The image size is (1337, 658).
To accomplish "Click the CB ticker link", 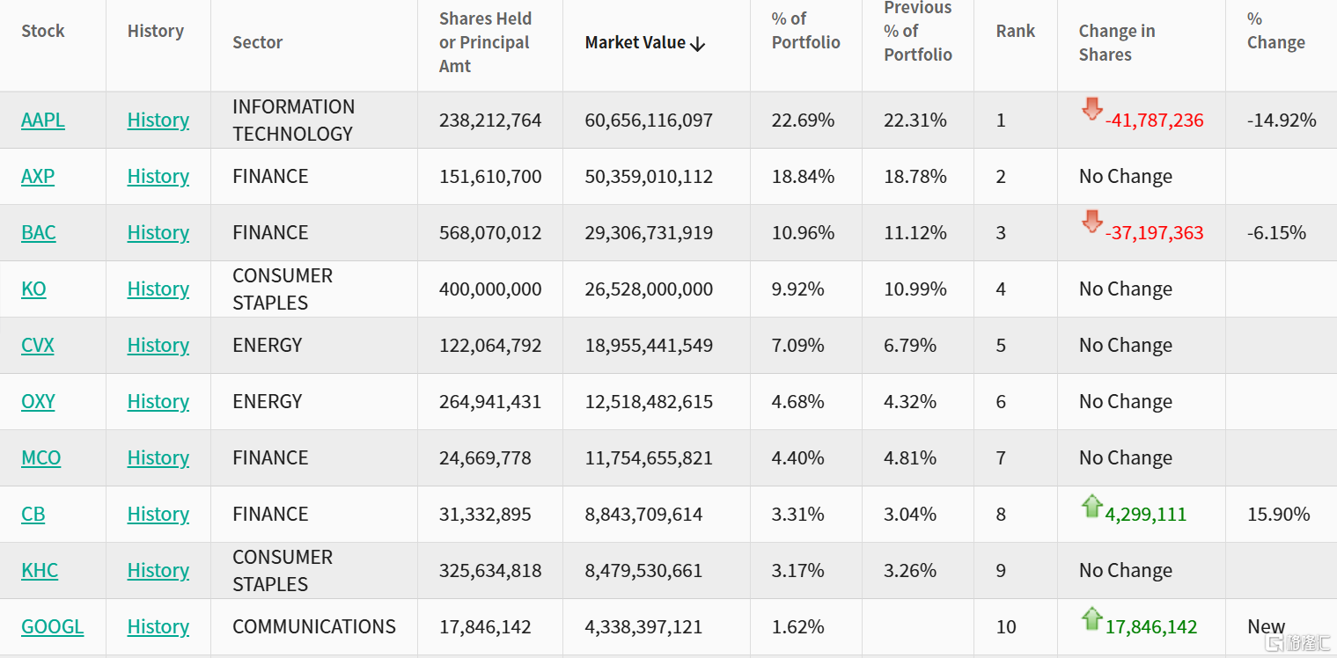I will 33,514.
